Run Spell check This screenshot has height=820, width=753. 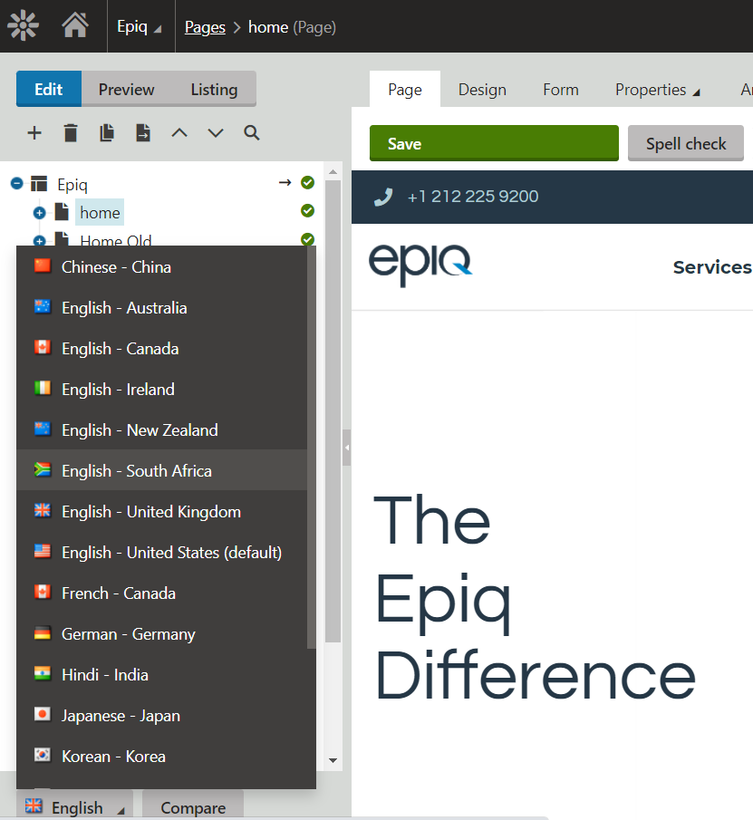[x=686, y=143]
